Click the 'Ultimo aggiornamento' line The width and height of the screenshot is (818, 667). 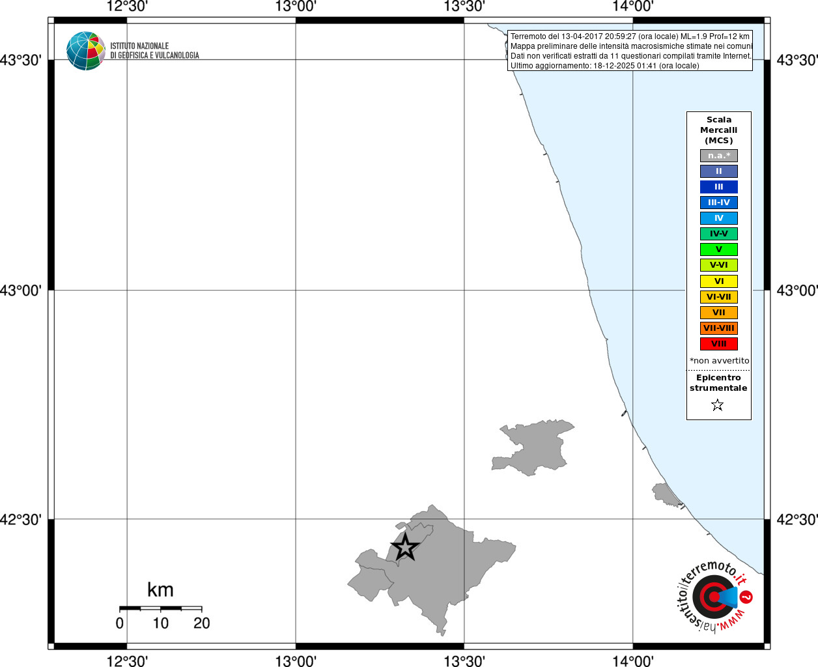[604, 66]
